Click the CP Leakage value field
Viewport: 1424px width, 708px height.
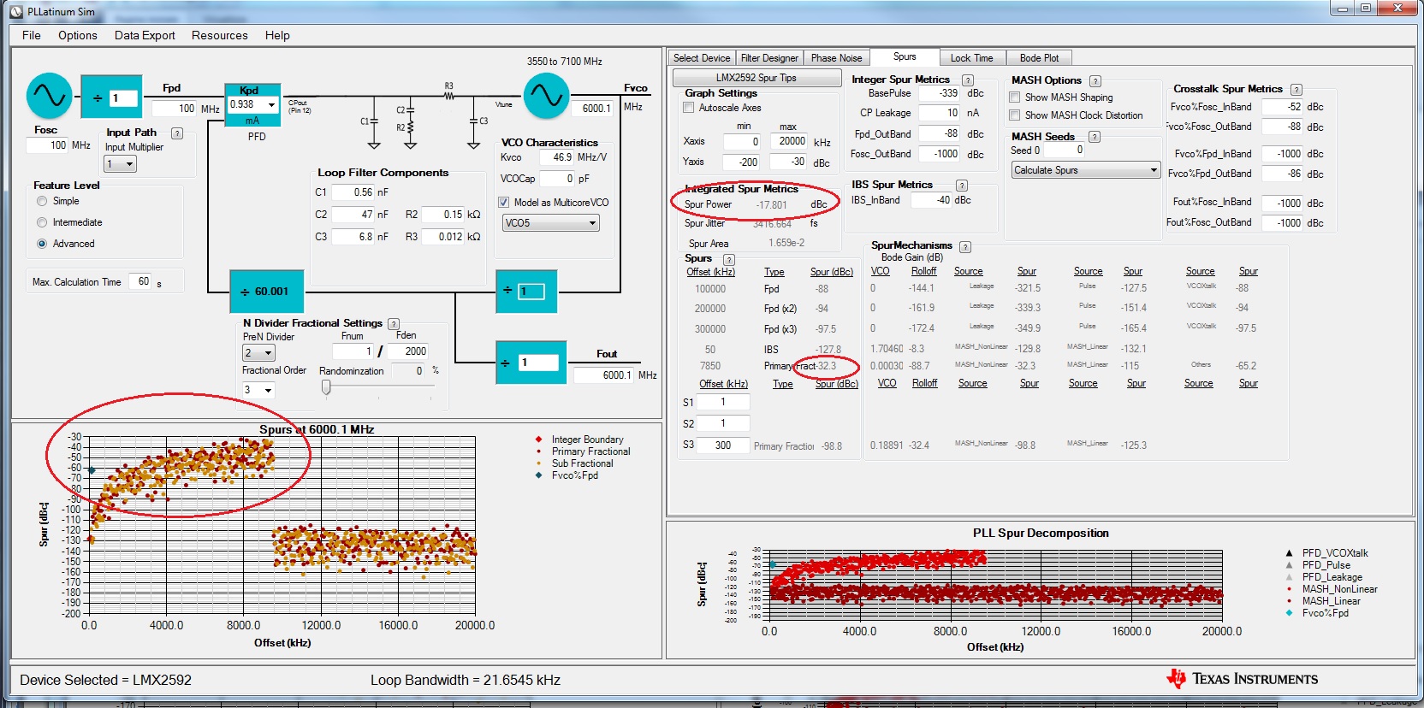(940, 113)
